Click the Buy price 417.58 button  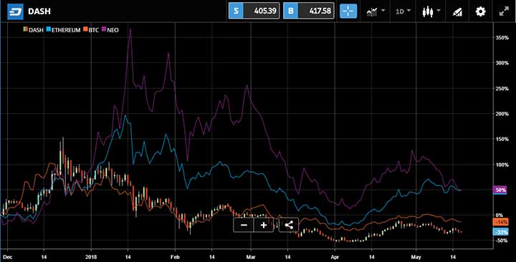tap(309, 11)
